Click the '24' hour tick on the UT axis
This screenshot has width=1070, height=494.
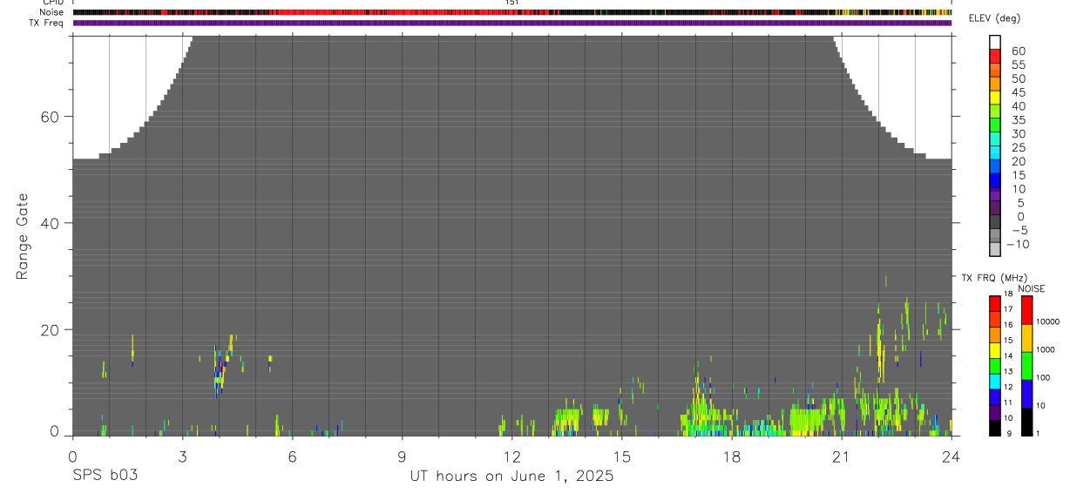click(x=951, y=456)
